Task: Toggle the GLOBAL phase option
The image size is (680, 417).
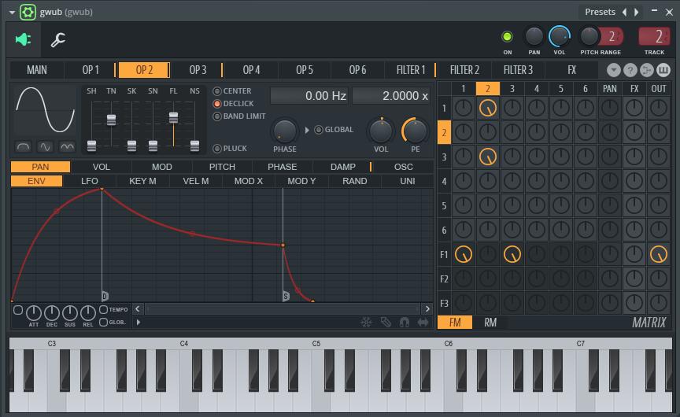Action: coord(334,130)
